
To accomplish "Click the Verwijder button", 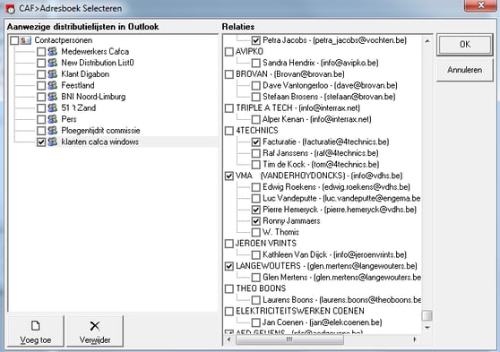I will tap(95, 331).
